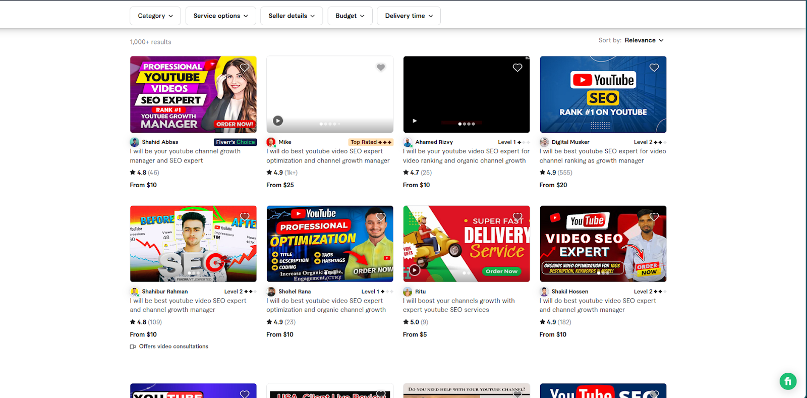Open gig 'youtube channel growth manager and SEO expert'

click(185, 156)
